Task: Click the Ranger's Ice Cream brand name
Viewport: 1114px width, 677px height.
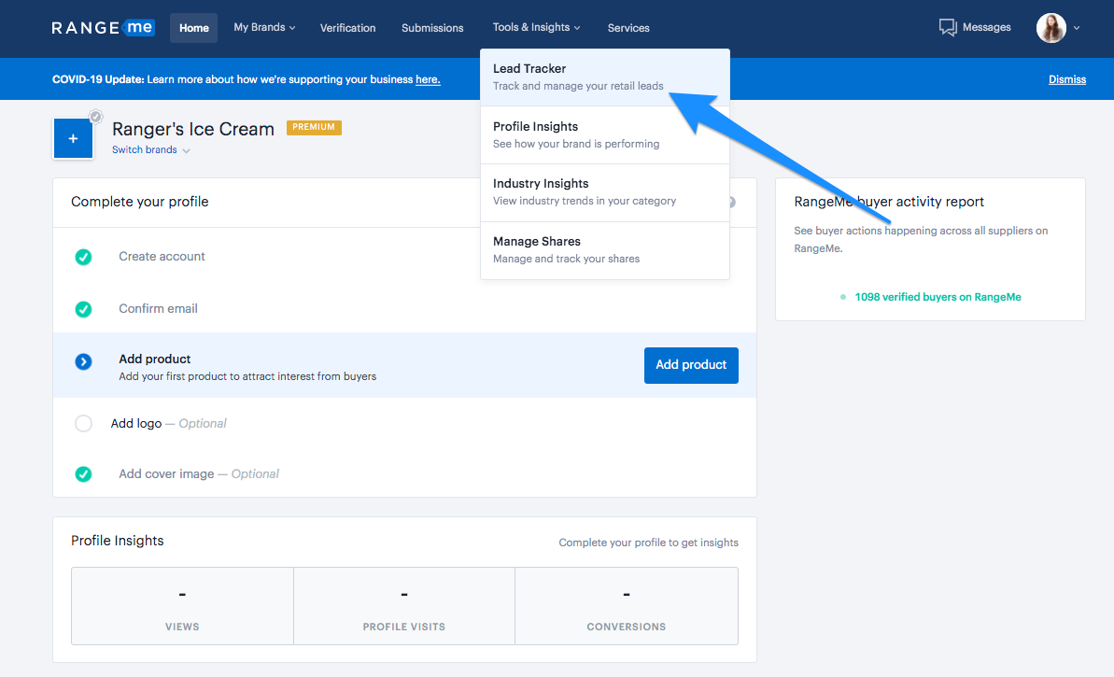Action: click(193, 129)
